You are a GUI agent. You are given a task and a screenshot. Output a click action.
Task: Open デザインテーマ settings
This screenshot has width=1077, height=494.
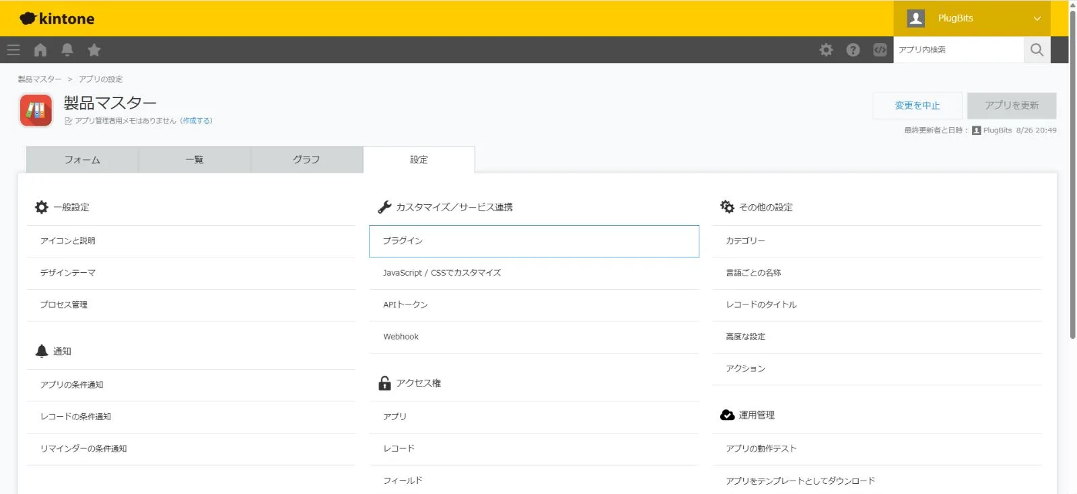click(191, 273)
